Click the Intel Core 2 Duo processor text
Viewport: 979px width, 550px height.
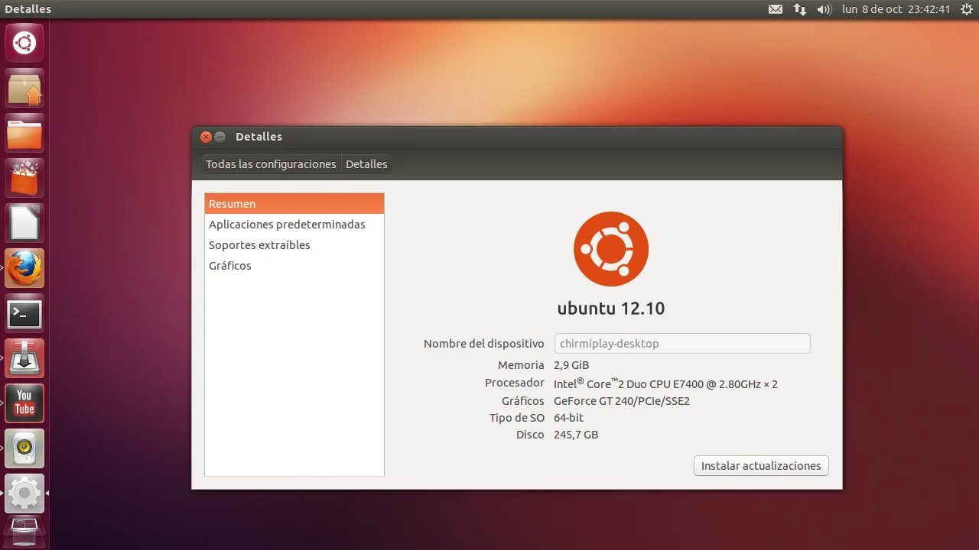click(x=665, y=383)
